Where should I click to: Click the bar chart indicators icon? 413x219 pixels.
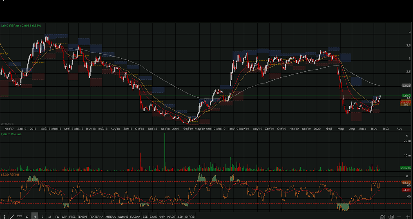[x=391, y=217]
